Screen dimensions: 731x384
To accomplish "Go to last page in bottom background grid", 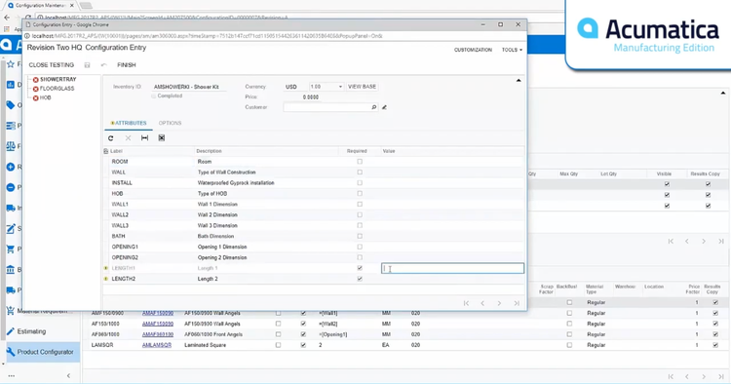I will 720,376.
